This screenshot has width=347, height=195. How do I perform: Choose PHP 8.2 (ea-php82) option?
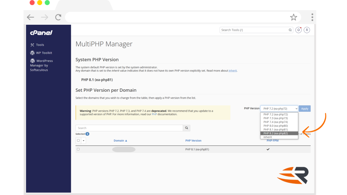(x=279, y=133)
